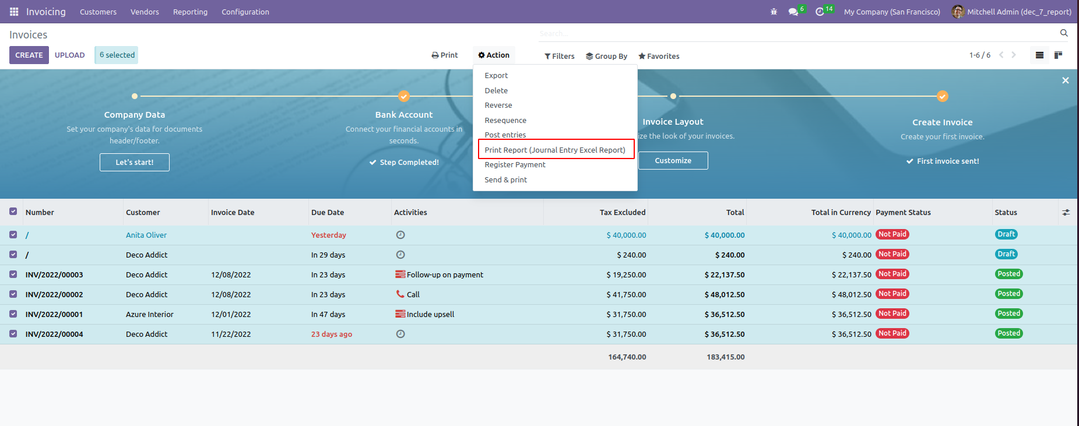
Task: Click activity clock for draft Deco Addict row
Action: point(400,255)
